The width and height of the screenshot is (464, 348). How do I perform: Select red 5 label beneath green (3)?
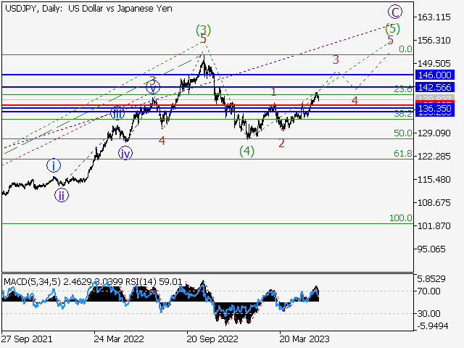[x=203, y=38]
